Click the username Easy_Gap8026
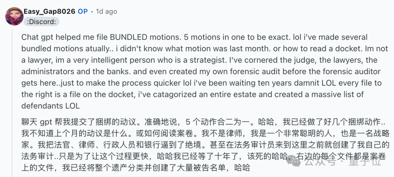The width and height of the screenshot is (394, 177). [x=50, y=12]
